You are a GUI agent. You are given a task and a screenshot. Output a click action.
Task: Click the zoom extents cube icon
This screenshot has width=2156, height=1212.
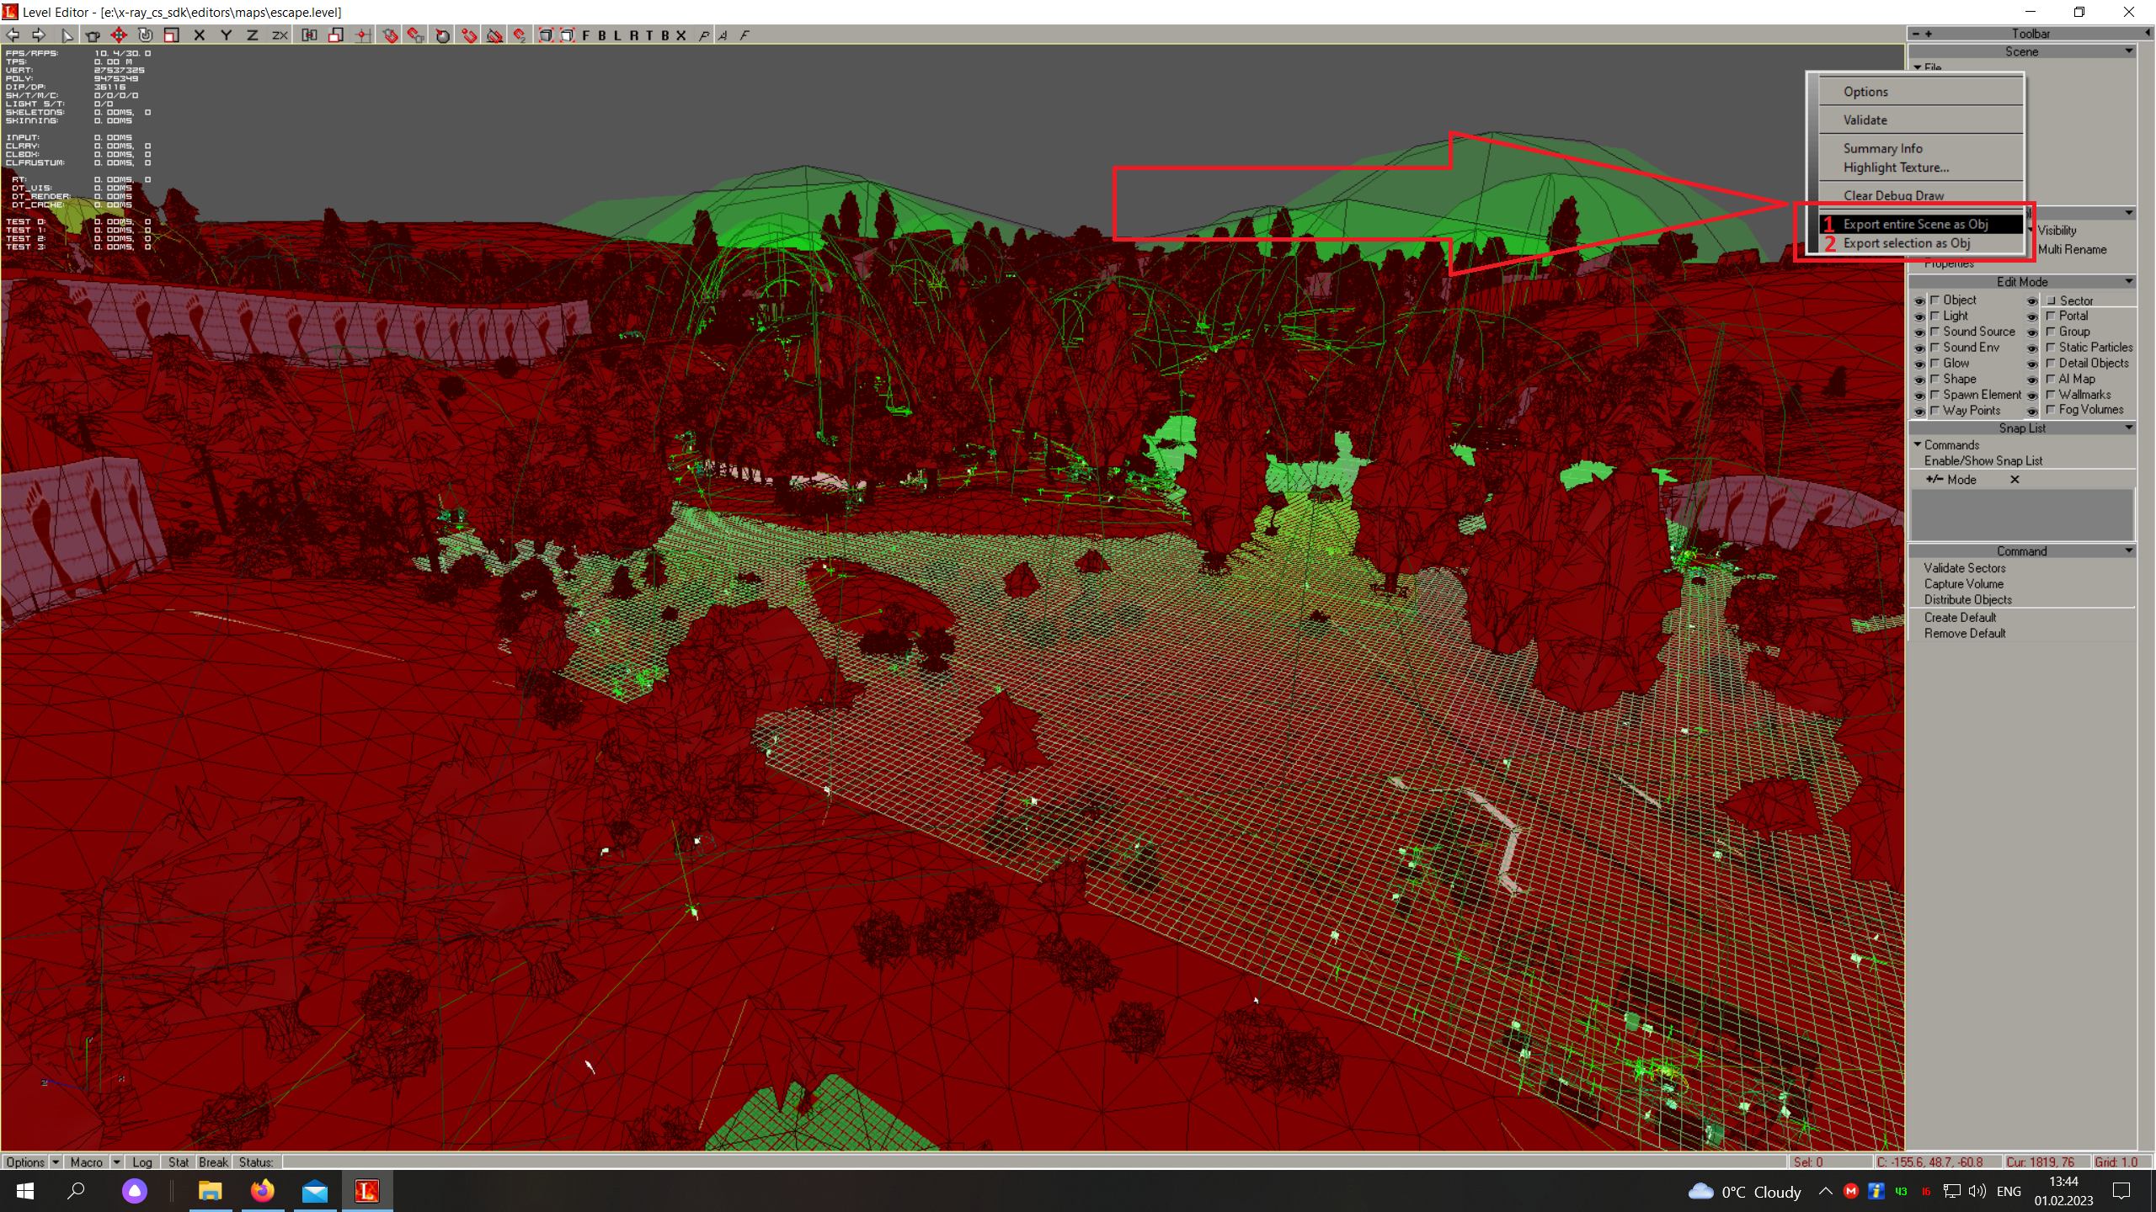pyautogui.click(x=545, y=35)
